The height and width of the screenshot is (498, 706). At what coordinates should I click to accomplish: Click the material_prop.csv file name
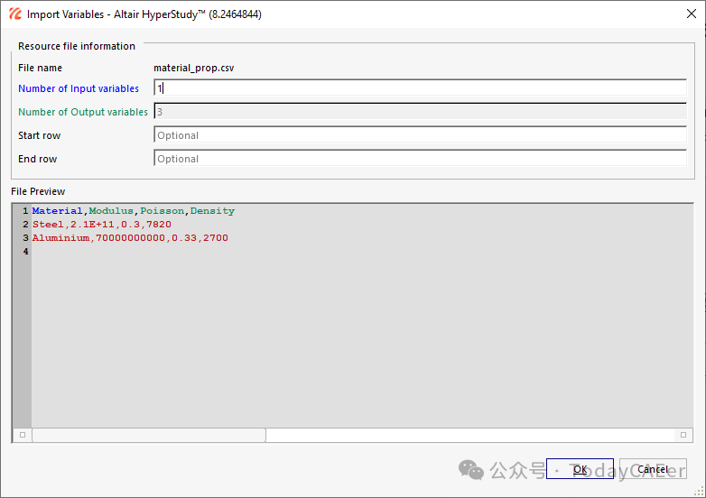(193, 68)
